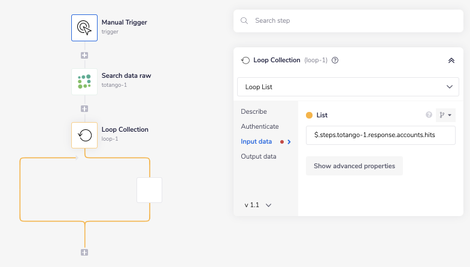This screenshot has width=470, height=267.
Task: Click plus icon above Loop Collection node
Action: pos(84,109)
